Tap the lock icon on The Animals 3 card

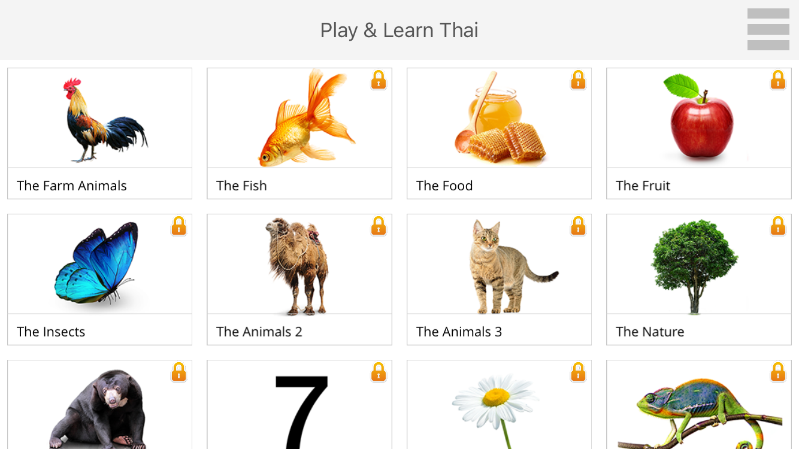coord(578,226)
